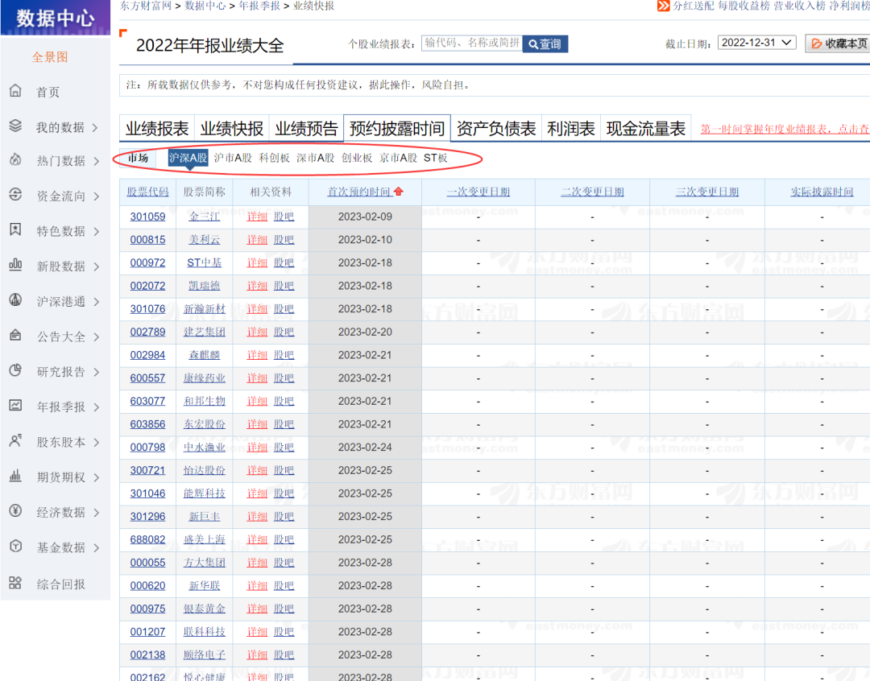This screenshot has width=870, height=681.
Task: Click the bookmark icon beside 特色数据
Action: tap(15, 229)
